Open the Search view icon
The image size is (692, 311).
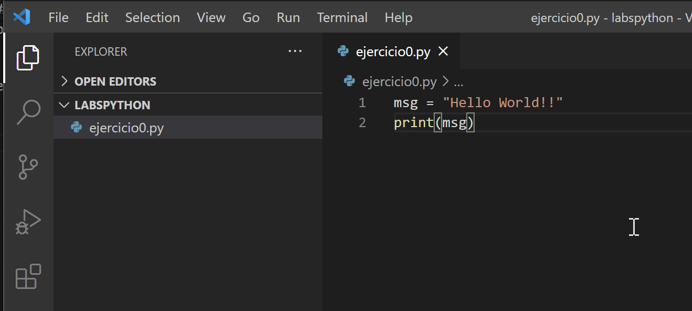(27, 112)
